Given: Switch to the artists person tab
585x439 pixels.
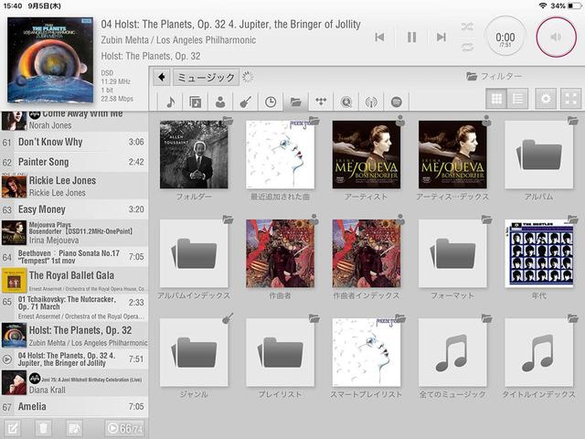Looking at the screenshot, I should pyautogui.click(x=220, y=102).
